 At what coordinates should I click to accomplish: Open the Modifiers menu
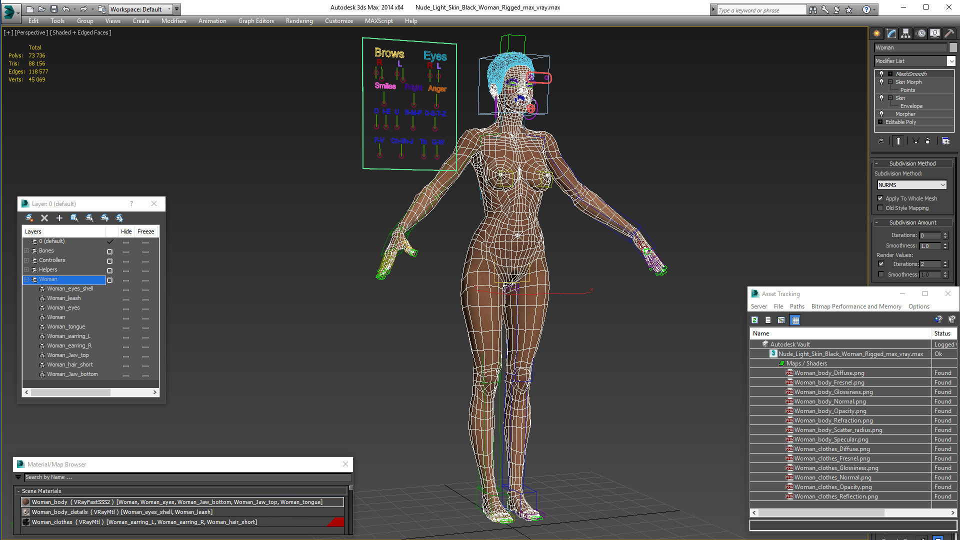click(173, 21)
